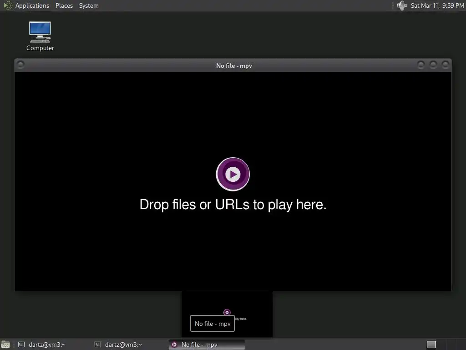Open the Computer desktop icon
Image resolution: width=466 pixels, height=350 pixels.
click(40, 36)
